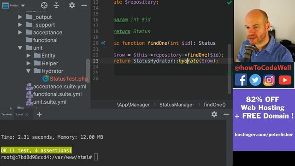Select the Helper folder icon
The image size is (295, 166).
click(37, 63)
